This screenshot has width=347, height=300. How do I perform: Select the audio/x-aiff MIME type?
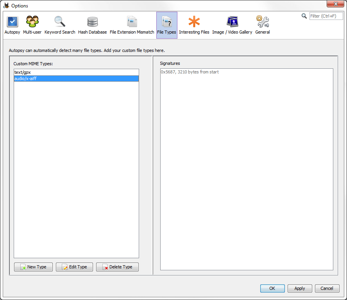coord(76,79)
